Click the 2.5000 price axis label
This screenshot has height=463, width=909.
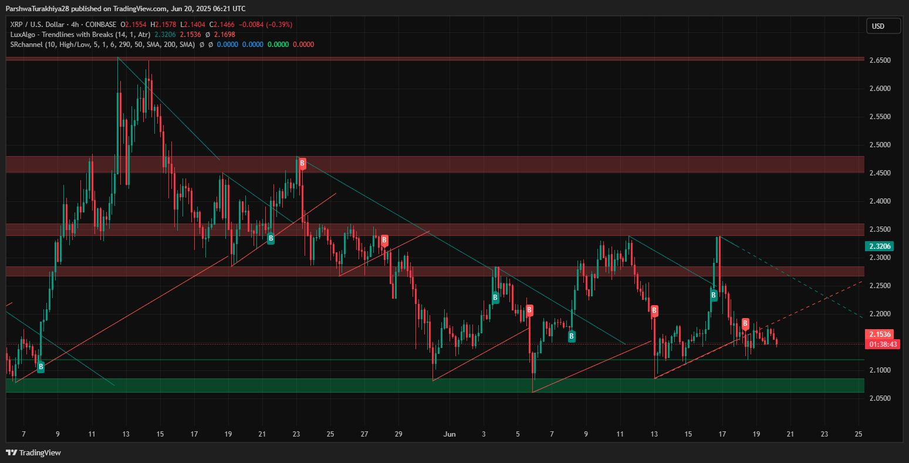[x=883, y=145]
